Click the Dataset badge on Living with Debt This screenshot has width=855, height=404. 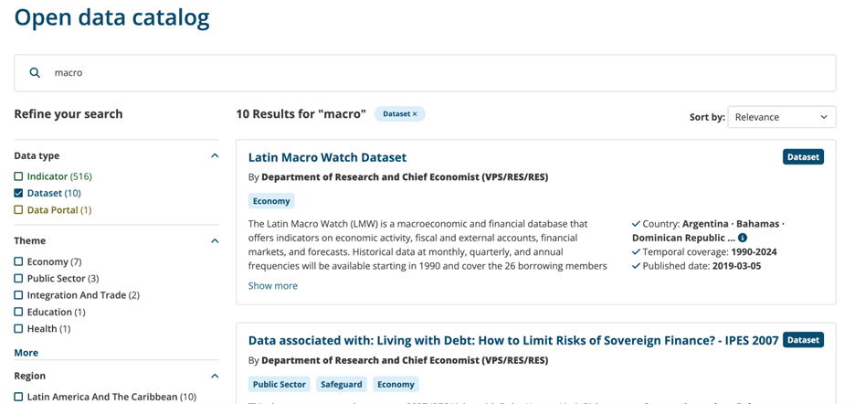pyautogui.click(x=803, y=340)
